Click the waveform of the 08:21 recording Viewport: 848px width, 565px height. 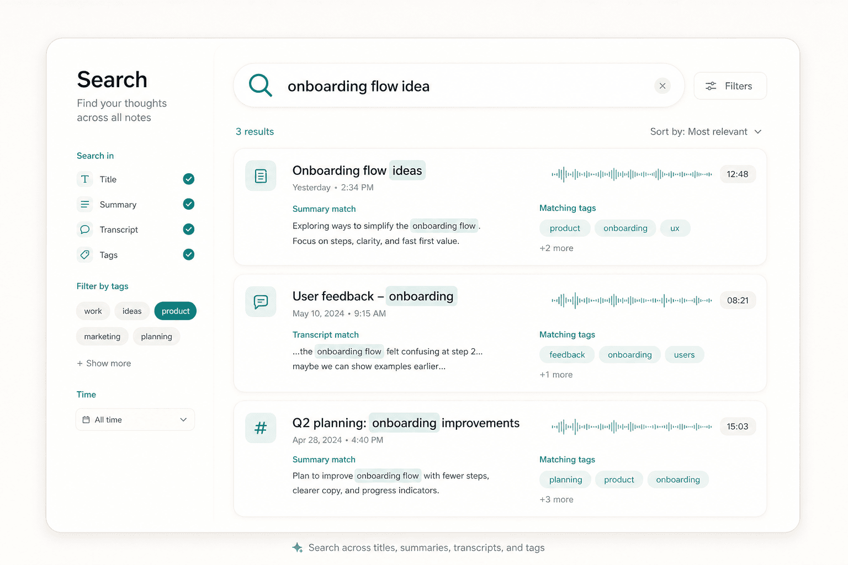click(632, 301)
